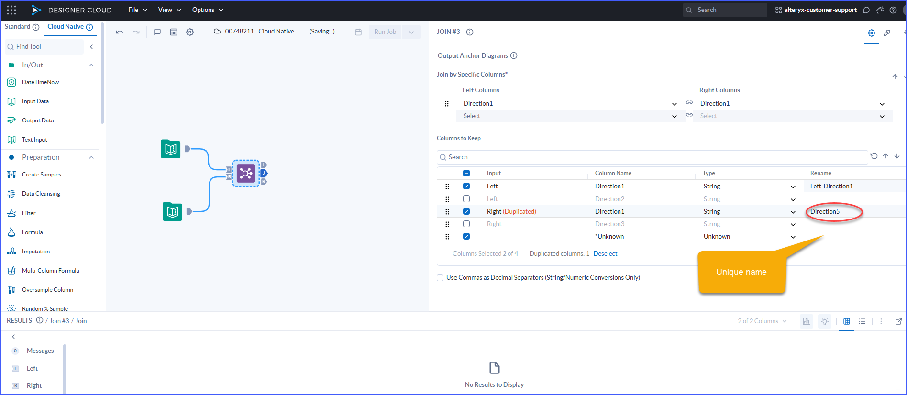Open the 2 of 2 Columns dropdown
Screen dimensions: 907x395
click(x=762, y=321)
